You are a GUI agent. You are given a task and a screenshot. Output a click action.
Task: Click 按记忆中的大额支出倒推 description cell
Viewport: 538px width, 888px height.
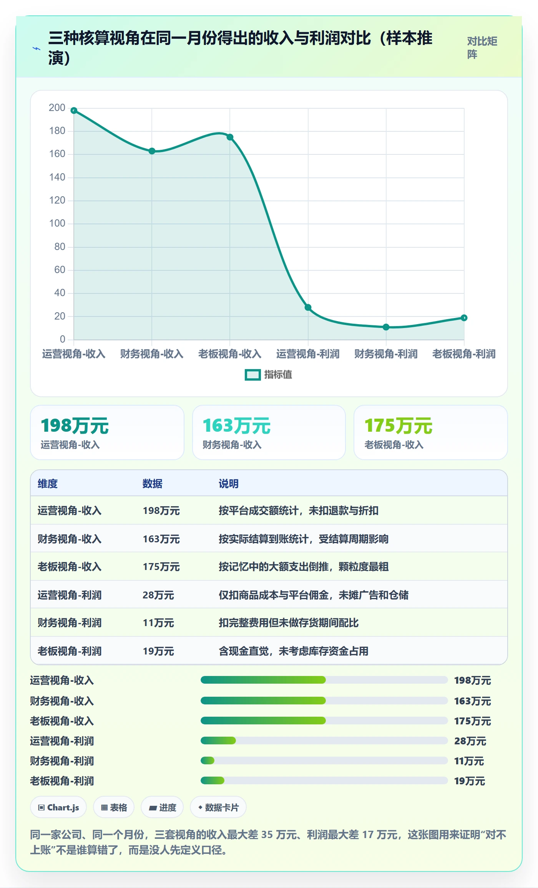click(x=304, y=567)
